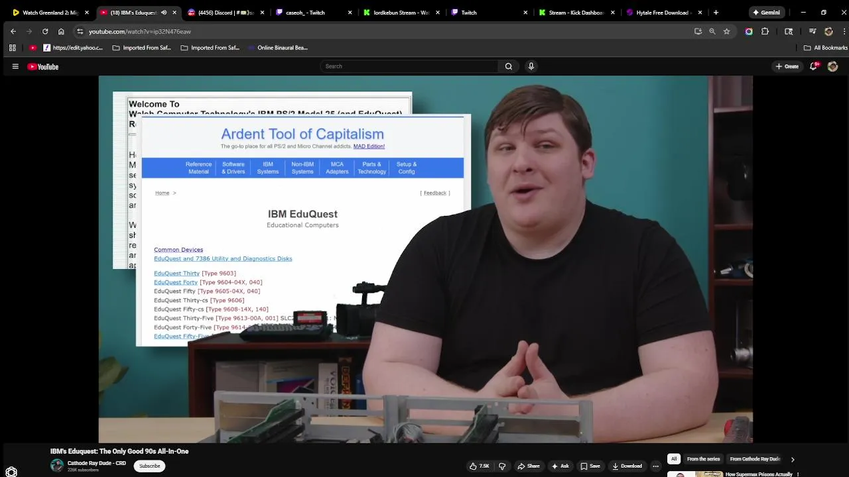Click the YouTube search magnifier button

tap(509, 66)
